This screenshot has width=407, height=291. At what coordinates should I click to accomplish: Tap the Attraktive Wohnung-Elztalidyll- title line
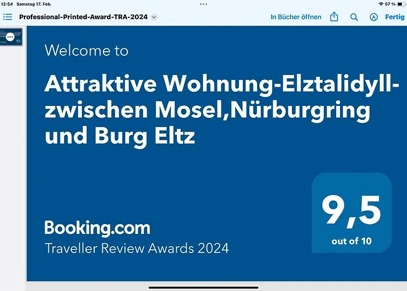(222, 84)
